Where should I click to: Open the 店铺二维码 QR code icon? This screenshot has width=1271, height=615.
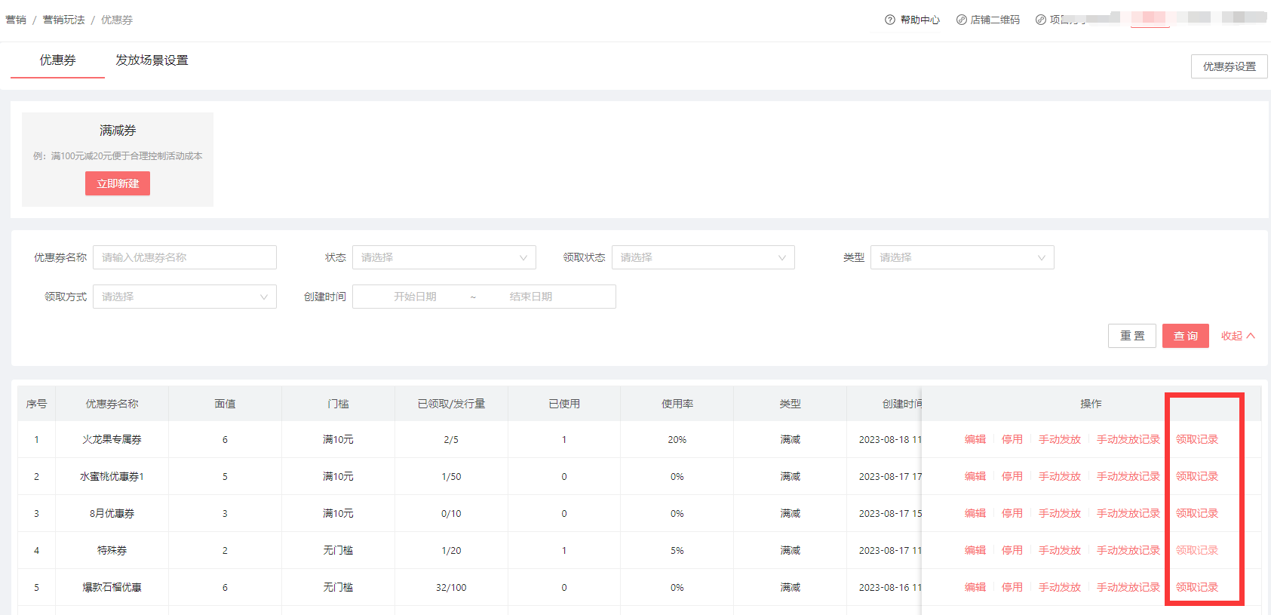tap(961, 20)
